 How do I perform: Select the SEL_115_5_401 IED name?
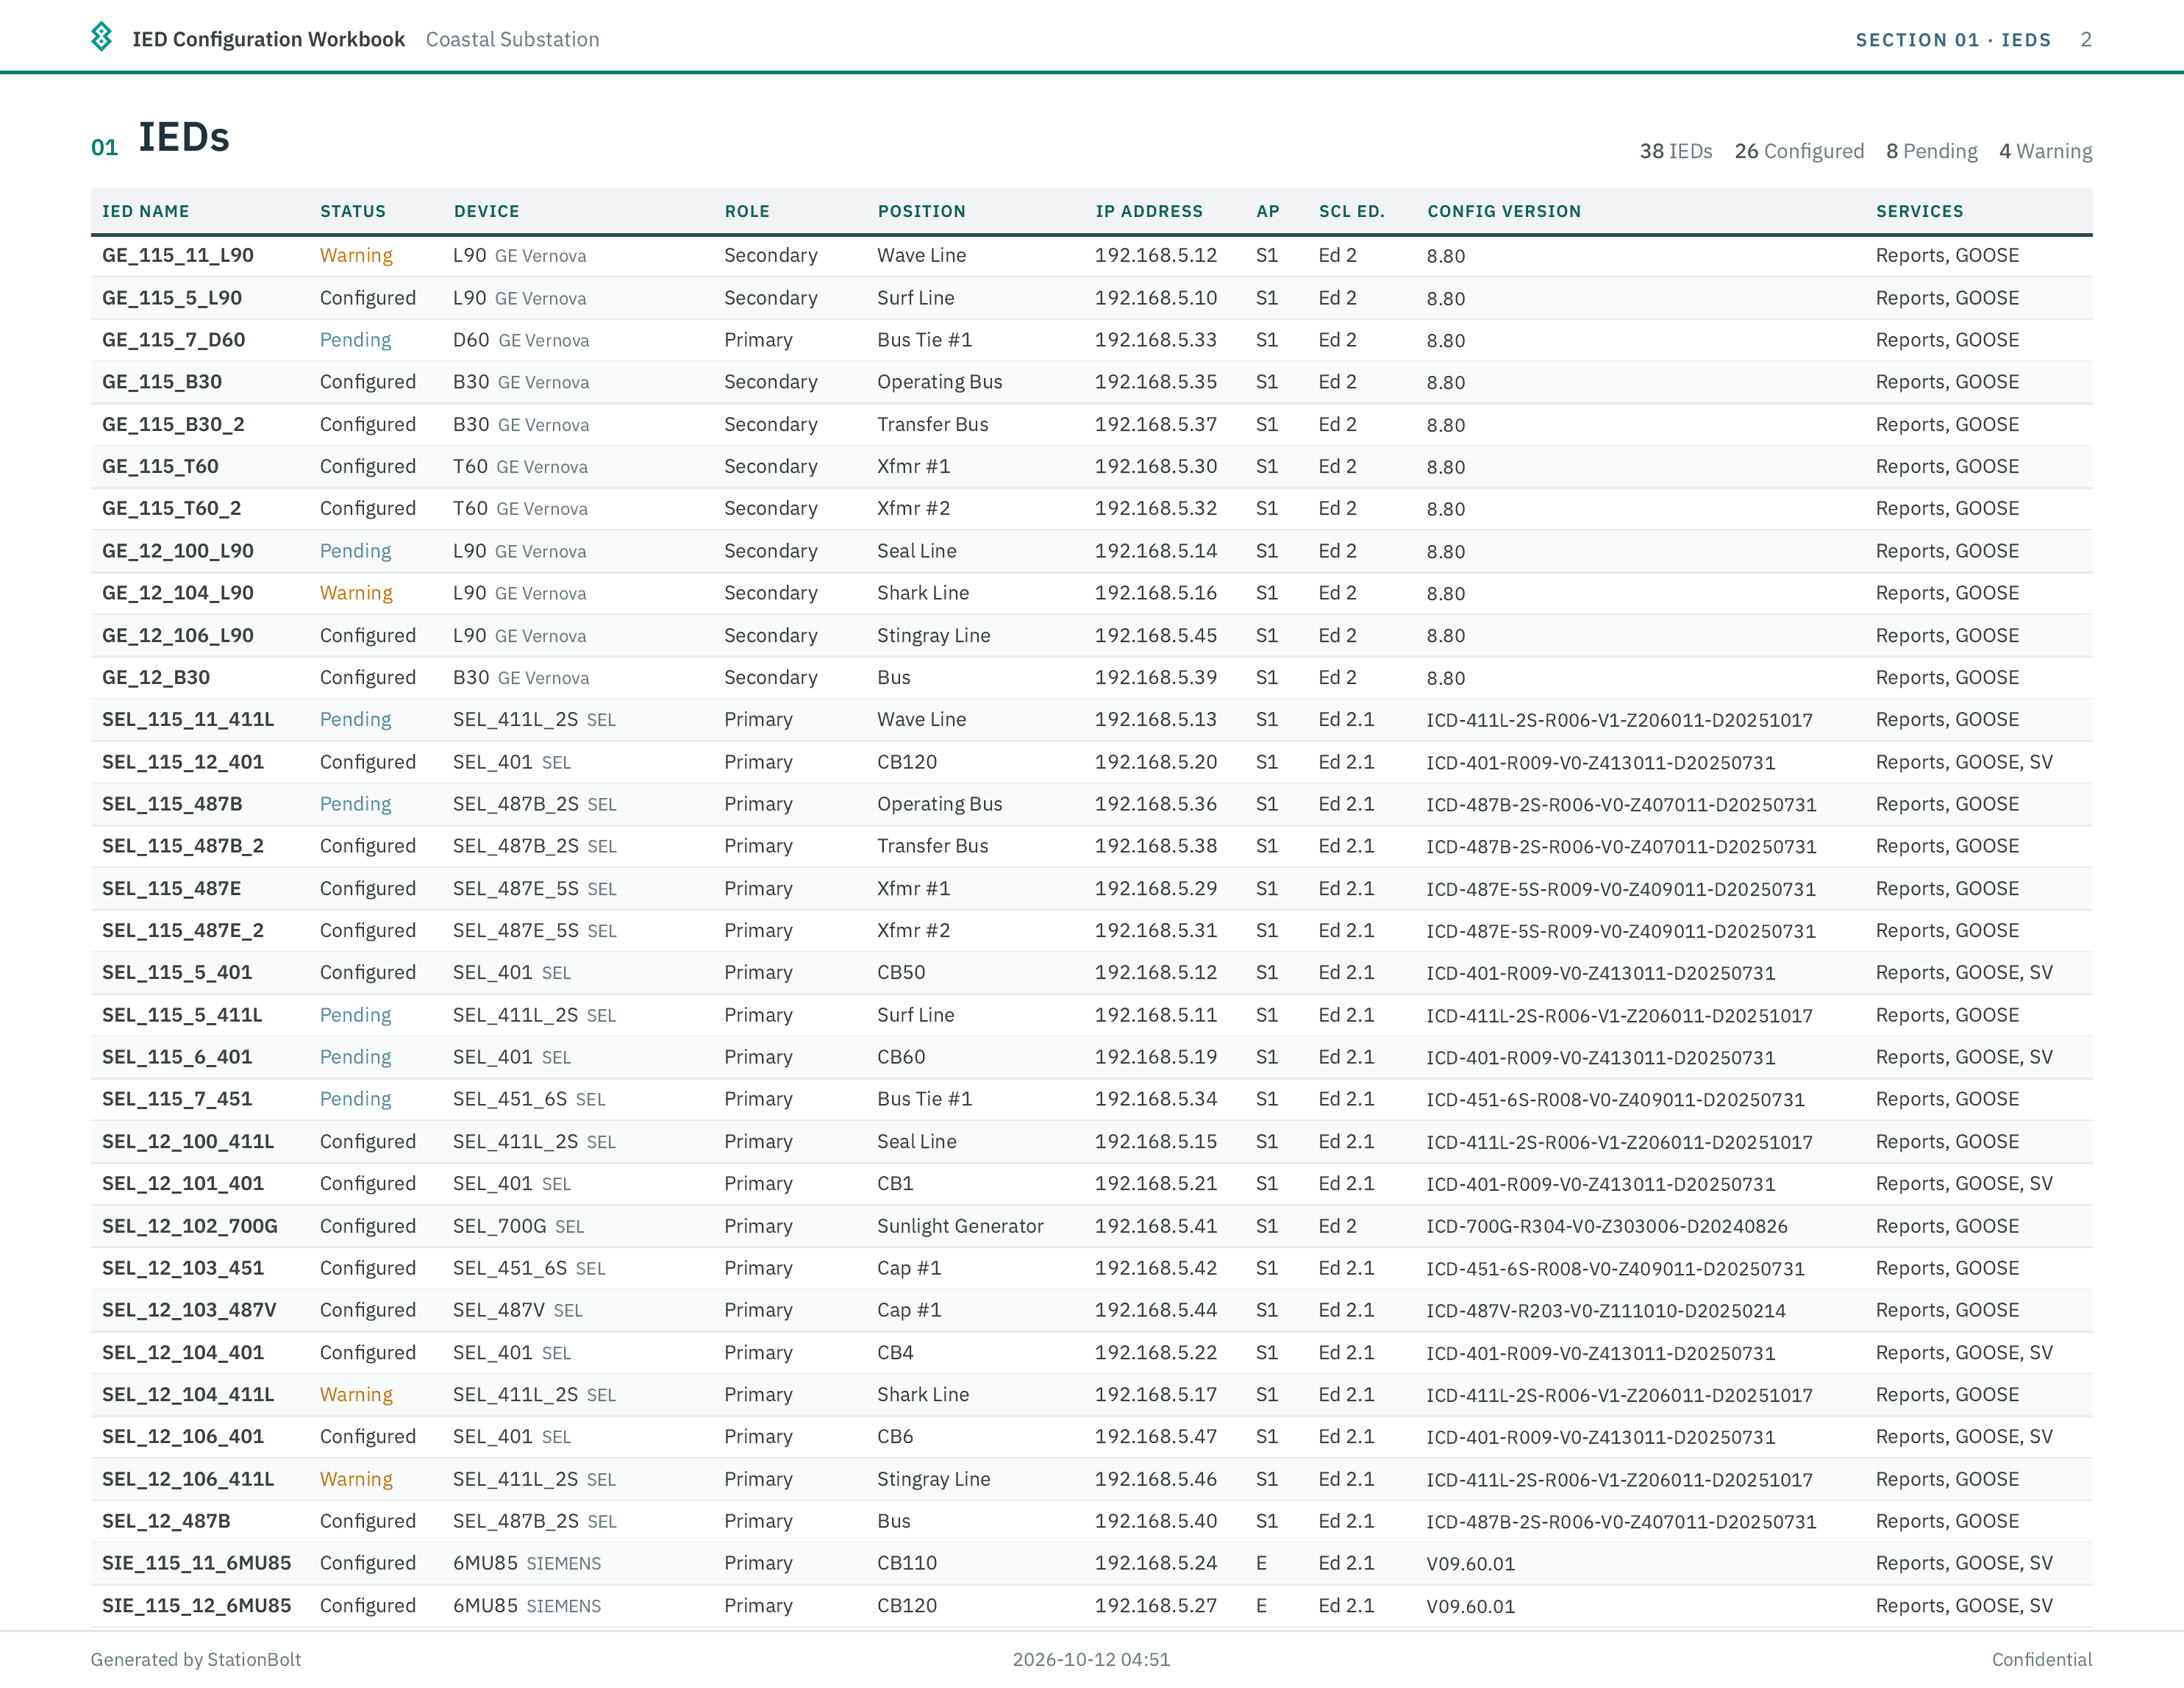[177, 972]
